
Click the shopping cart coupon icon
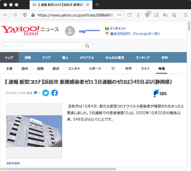107,34
